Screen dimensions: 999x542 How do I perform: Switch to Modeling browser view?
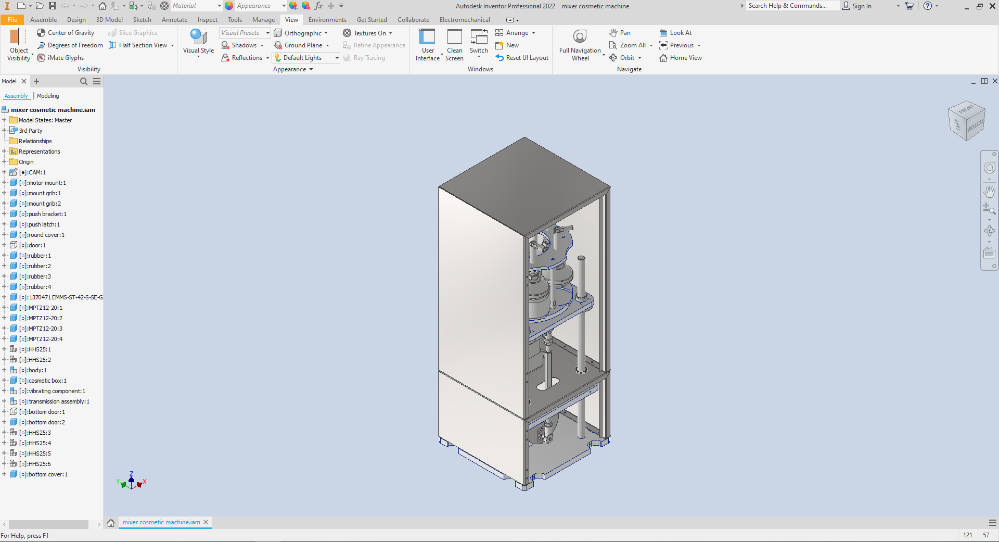pyautogui.click(x=48, y=96)
